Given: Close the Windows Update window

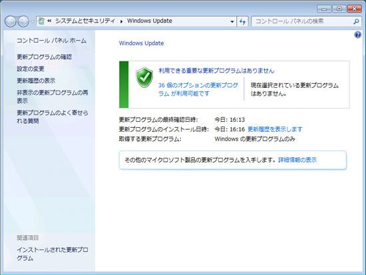Looking at the screenshot, I should (x=355, y=9).
